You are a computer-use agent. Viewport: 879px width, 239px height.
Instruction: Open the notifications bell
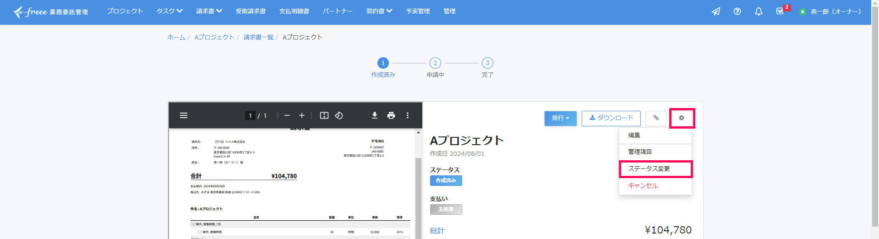[759, 11]
